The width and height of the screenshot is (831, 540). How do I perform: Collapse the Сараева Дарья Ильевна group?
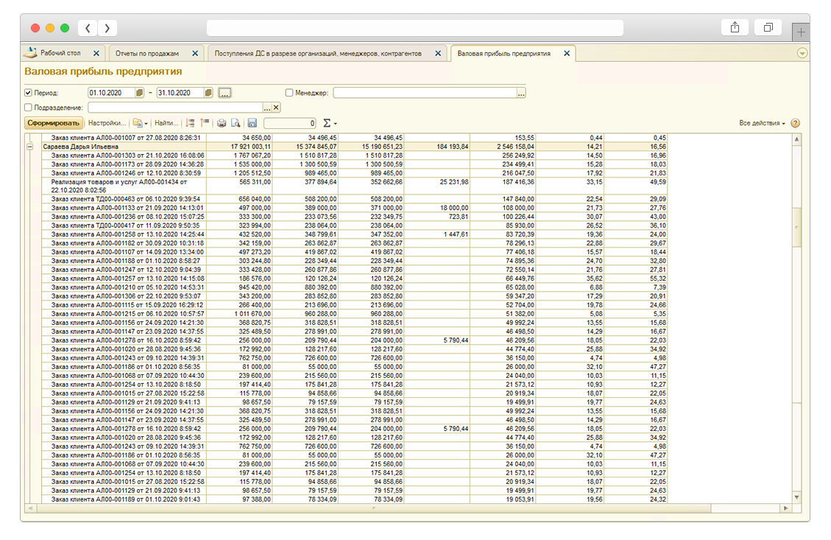coord(30,147)
